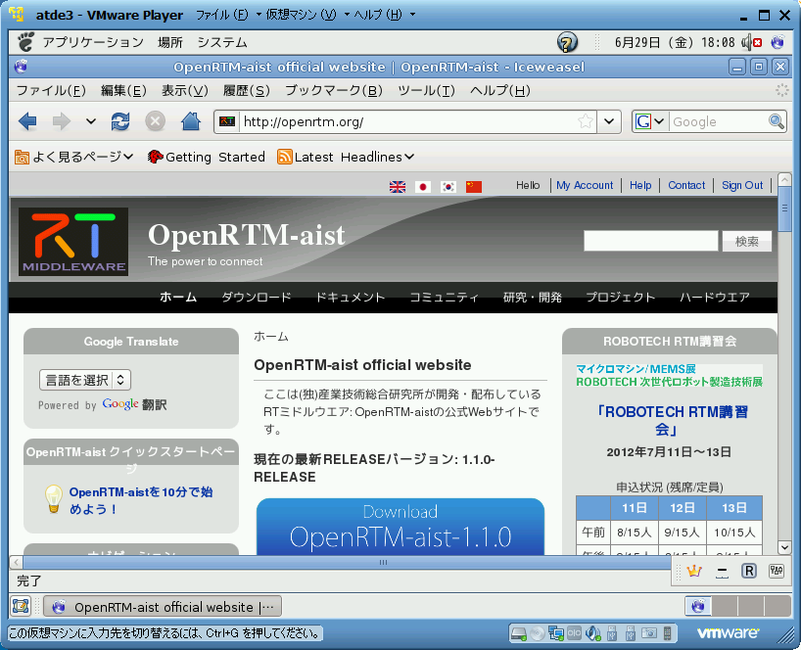
Task: Open the GNOME アプリケーション menu
Action: 93,42
